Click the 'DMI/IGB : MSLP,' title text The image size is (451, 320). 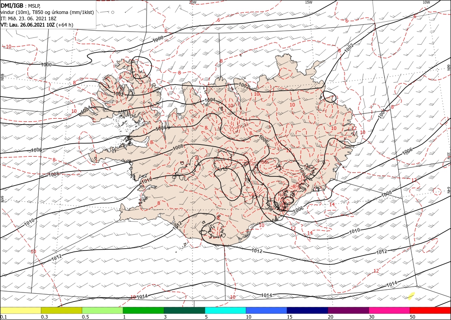coord(21,5)
